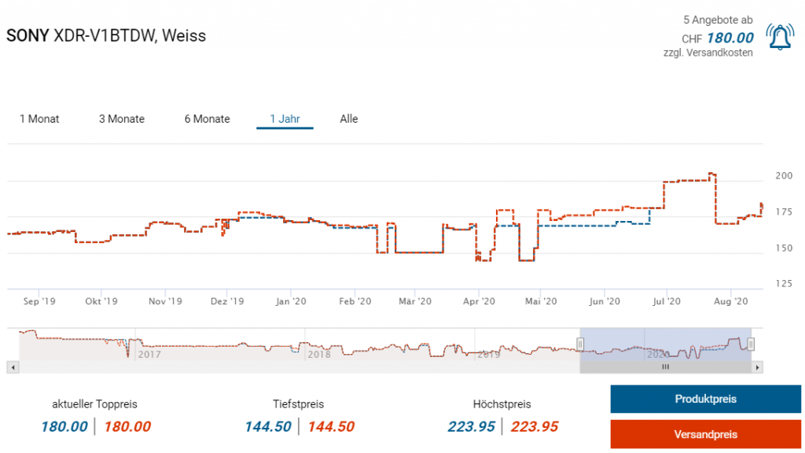The image size is (805, 453).
Task: Click the Jul '20 price peak on chart
Action: [x=711, y=174]
